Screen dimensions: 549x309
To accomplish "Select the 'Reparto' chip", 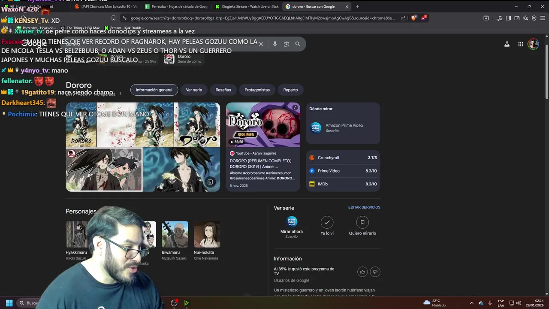I will tap(290, 90).
